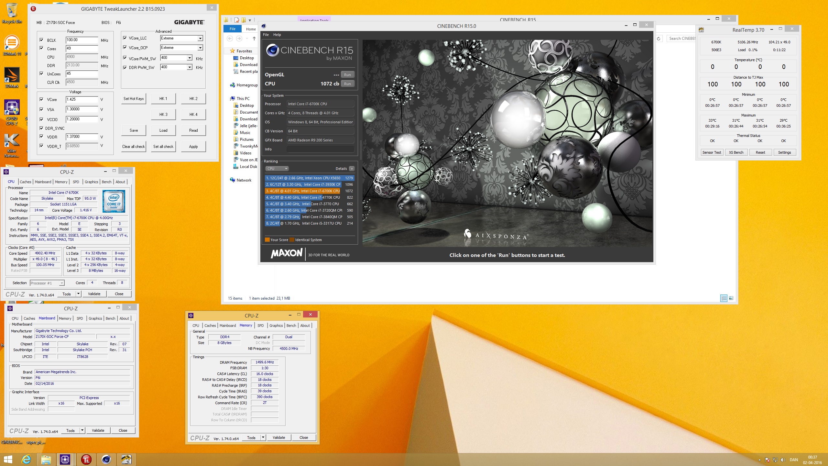Click the Cinebench Details arrow icon
The image size is (828, 466).
(352, 169)
